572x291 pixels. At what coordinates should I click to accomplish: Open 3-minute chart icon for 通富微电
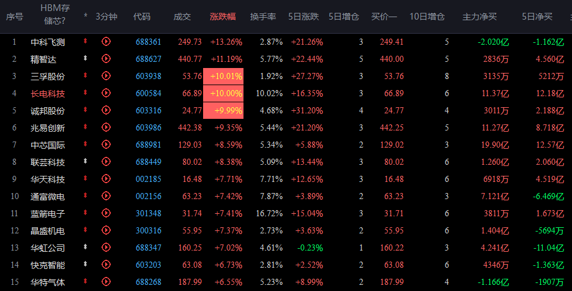(106, 196)
